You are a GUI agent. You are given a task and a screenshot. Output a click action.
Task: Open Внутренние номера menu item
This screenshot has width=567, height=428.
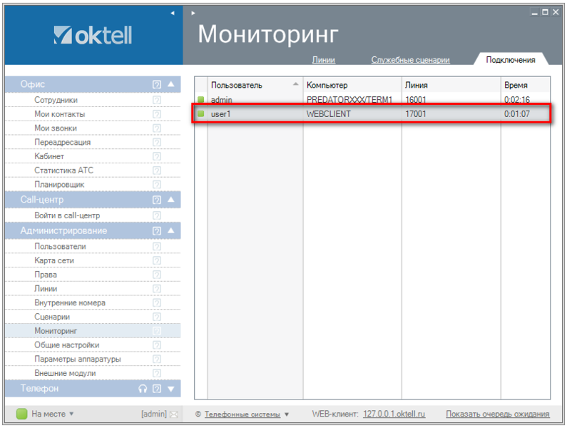click(x=70, y=302)
